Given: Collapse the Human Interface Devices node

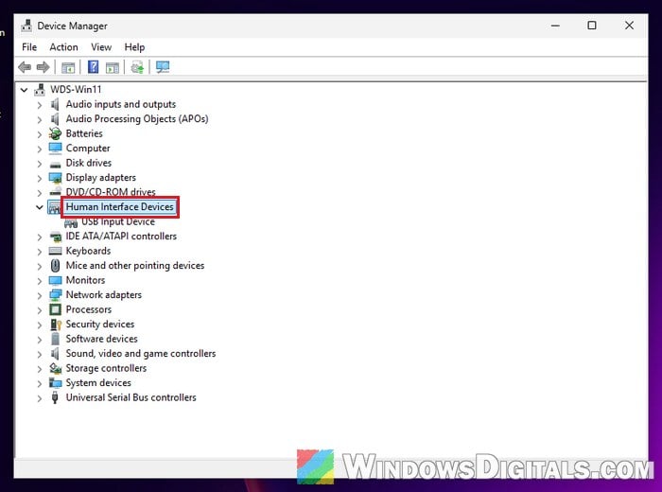Looking at the screenshot, I should (40, 207).
